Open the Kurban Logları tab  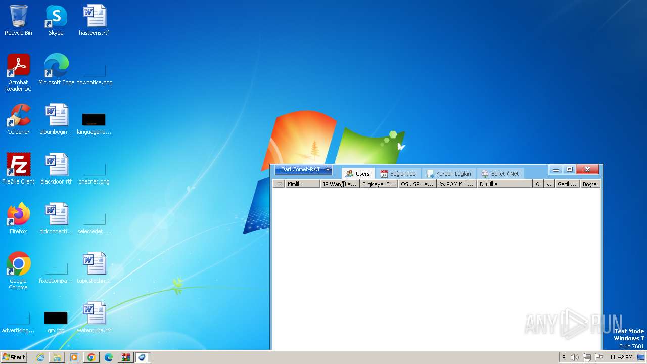[x=448, y=174]
